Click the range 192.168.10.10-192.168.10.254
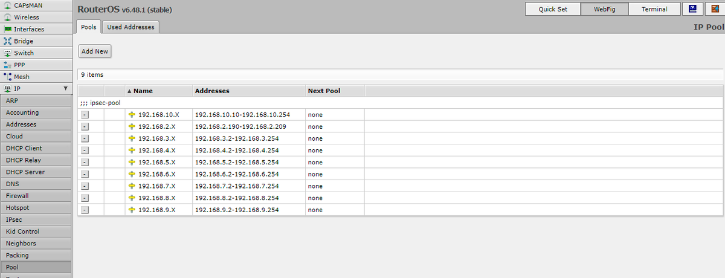 point(242,115)
